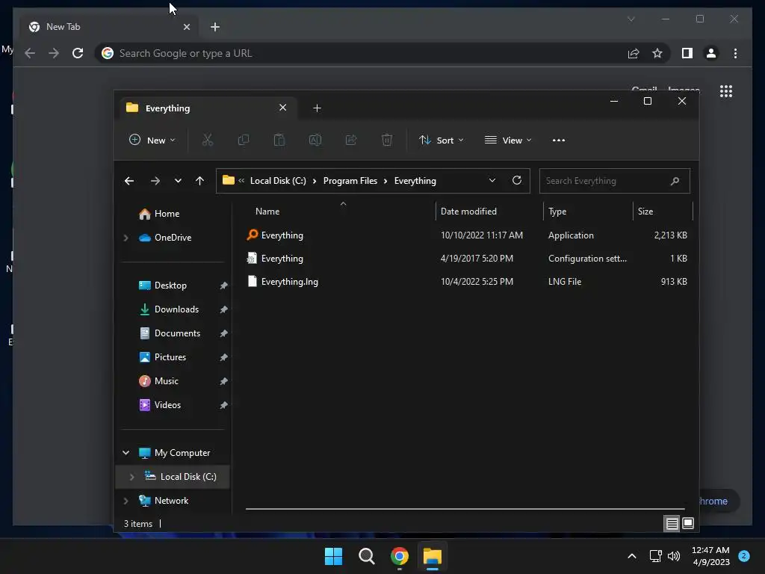Expand OneDrive in the navigation pane
The image size is (765, 574).
[126, 238]
